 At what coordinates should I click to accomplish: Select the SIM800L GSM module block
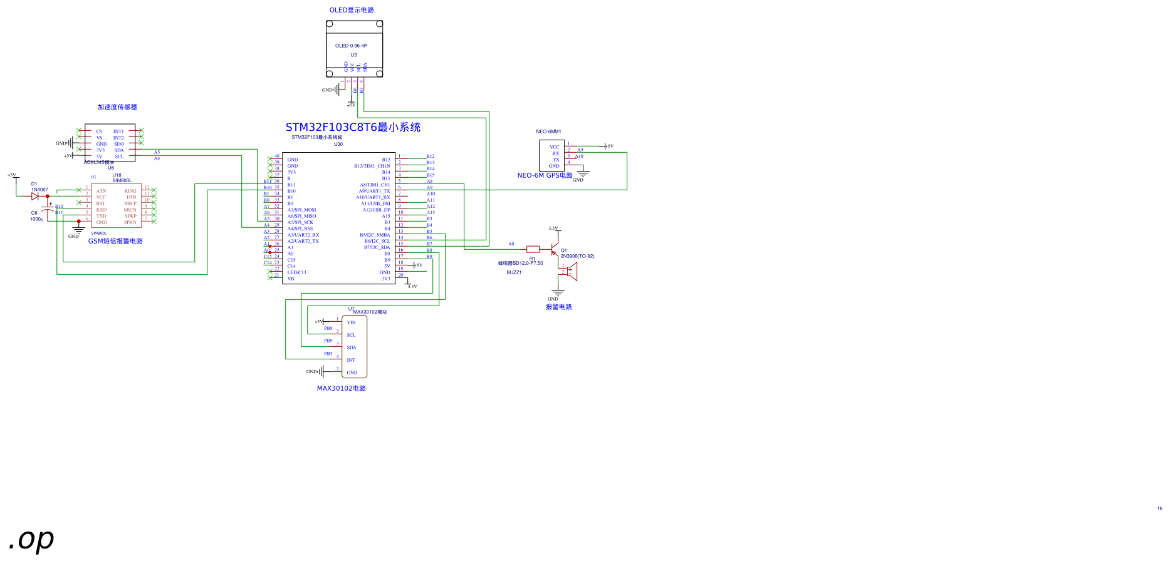[116, 205]
